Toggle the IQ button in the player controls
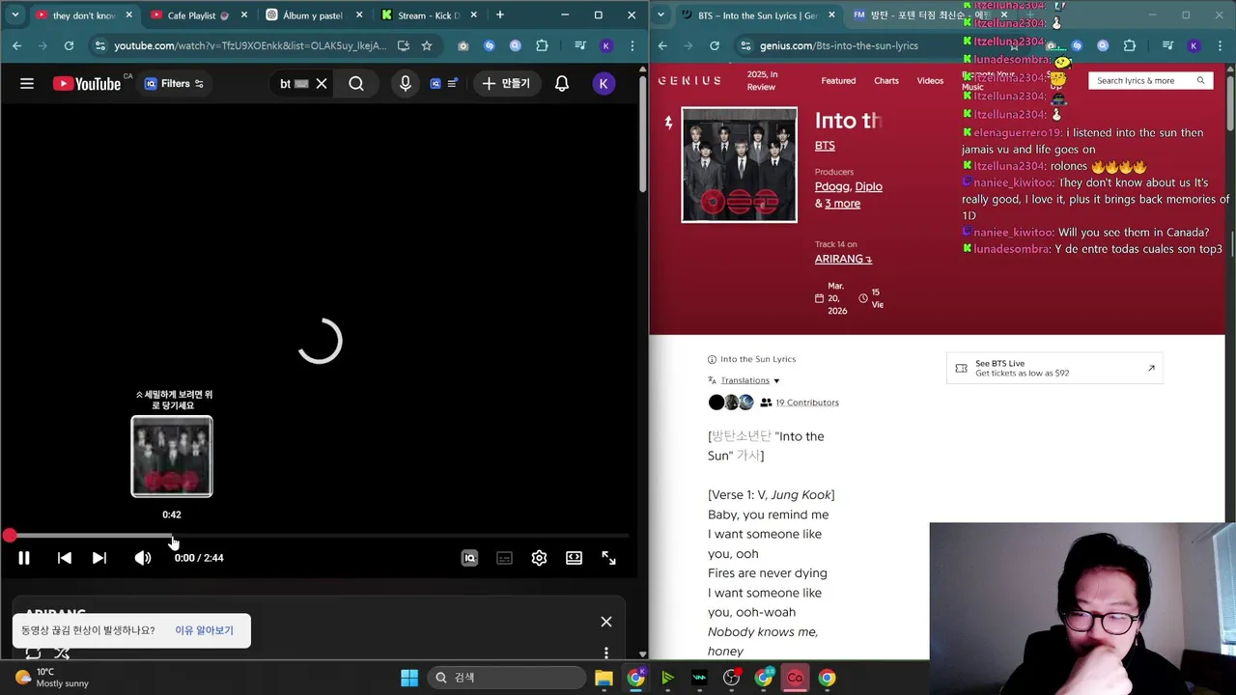This screenshot has width=1236, height=695. (x=469, y=558)
